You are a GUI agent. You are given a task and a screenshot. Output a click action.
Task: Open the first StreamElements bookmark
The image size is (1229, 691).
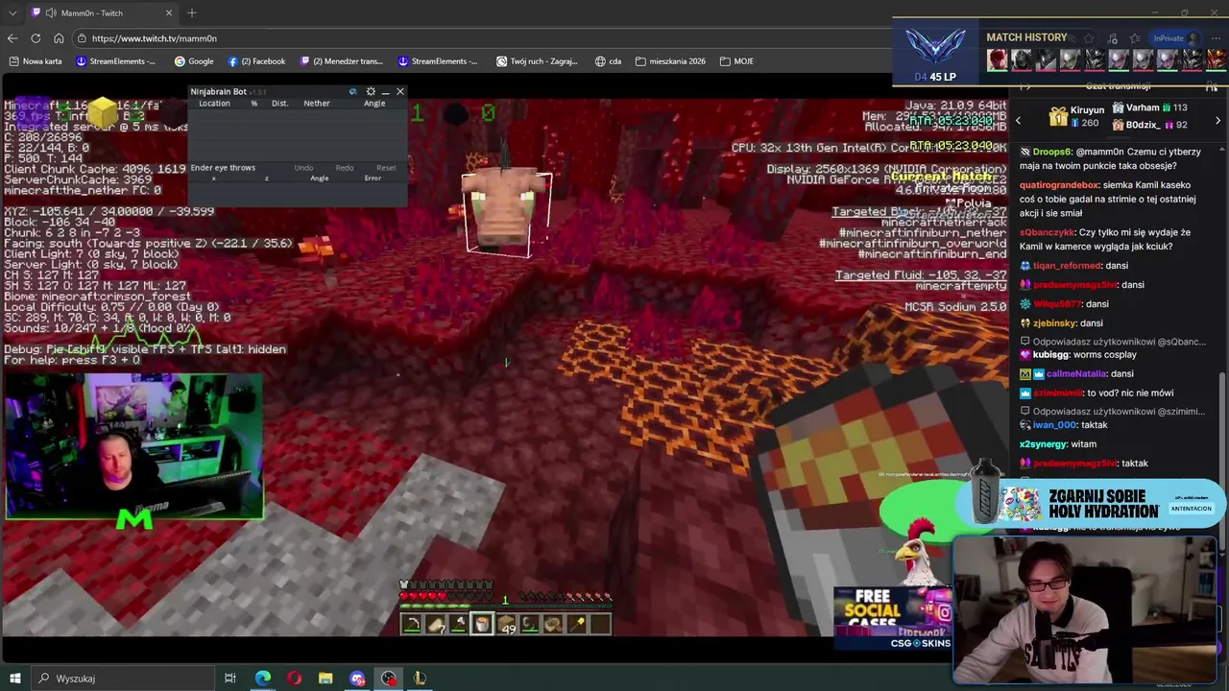coord(115,61)
